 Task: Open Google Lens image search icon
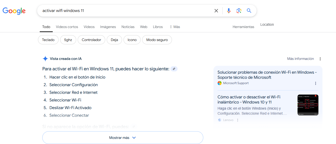(239, 11)
